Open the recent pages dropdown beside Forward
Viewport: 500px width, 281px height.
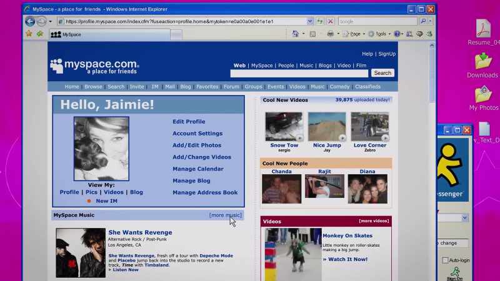[51, 22]
